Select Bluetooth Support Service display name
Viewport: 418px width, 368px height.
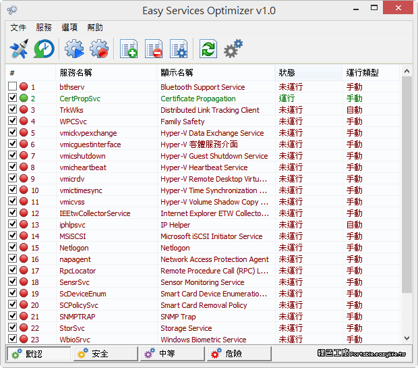pos(203,87)
